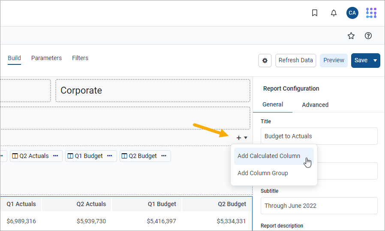Open the app launcher dots grid

point(371,13)
